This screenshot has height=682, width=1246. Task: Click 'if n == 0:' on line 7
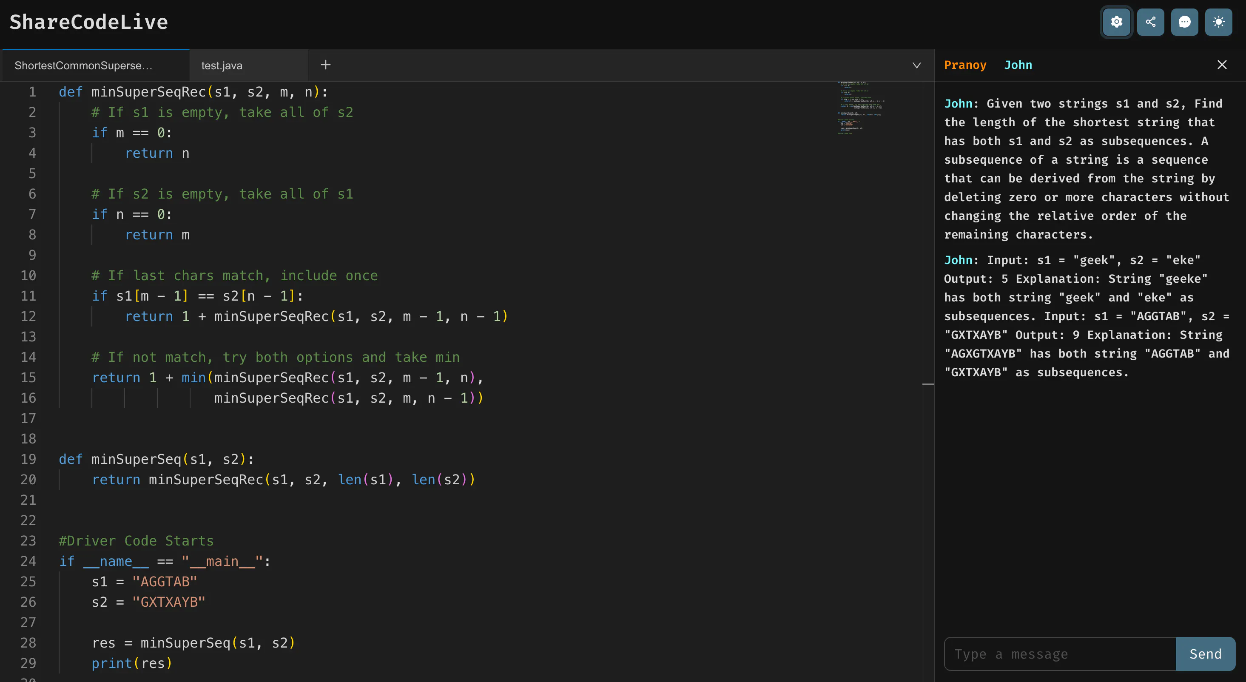132,215
